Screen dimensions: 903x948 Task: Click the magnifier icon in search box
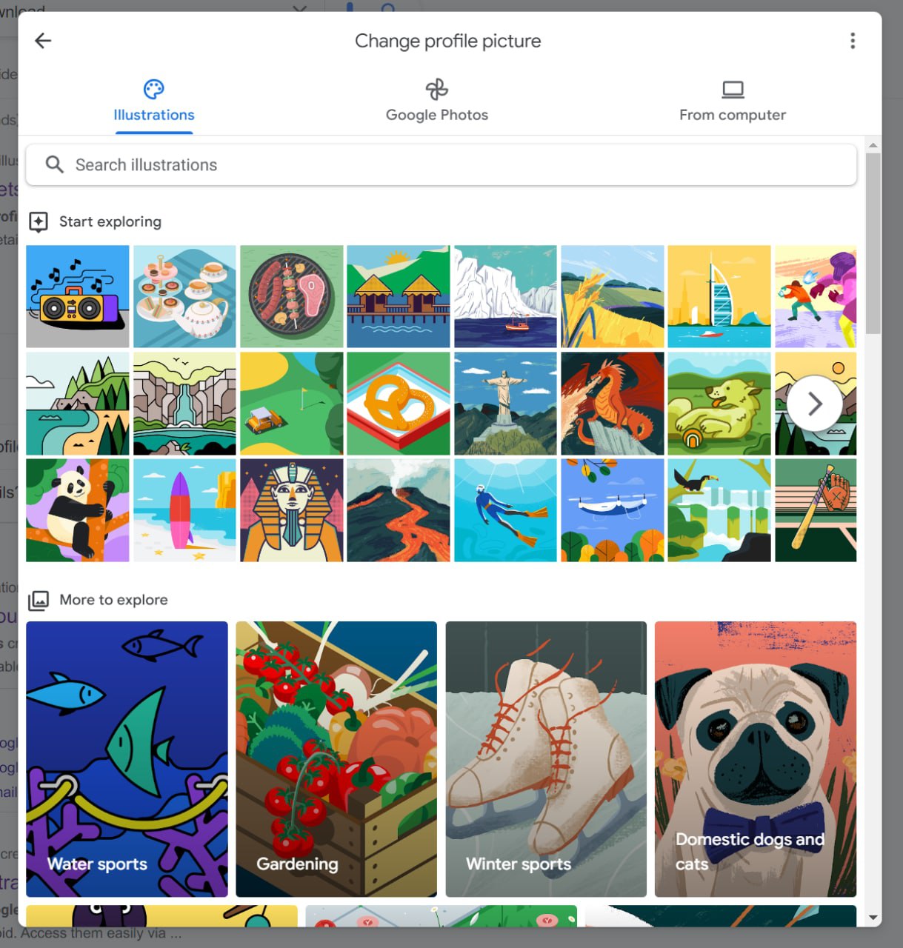54,164
